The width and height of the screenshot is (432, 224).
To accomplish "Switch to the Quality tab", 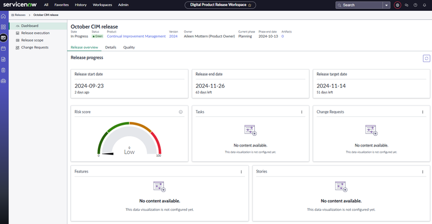I will (129, 47).
